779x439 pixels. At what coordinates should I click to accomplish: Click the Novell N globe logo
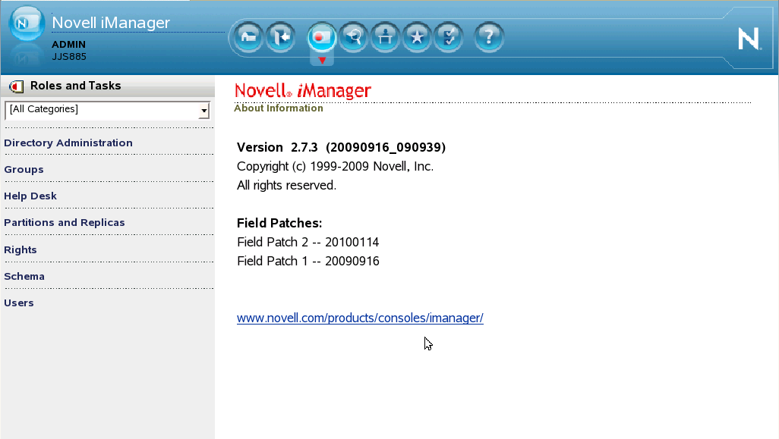[x=27, y=23]
